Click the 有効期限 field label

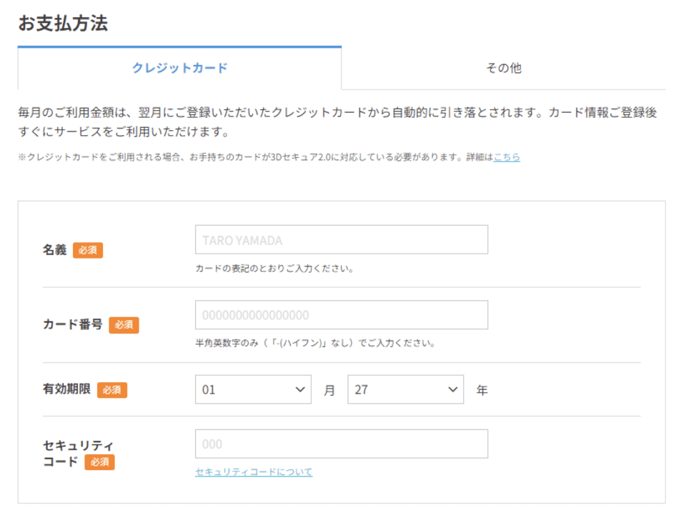tap(66, 390)
